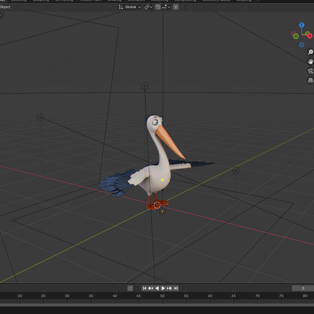314x314 pixels.
Task: Click the current frame field showing 0
Action: 303,288
